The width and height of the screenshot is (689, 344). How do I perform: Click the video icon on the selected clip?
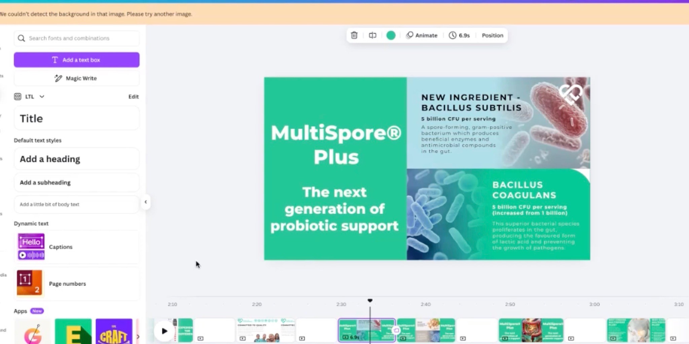(346, 337)
